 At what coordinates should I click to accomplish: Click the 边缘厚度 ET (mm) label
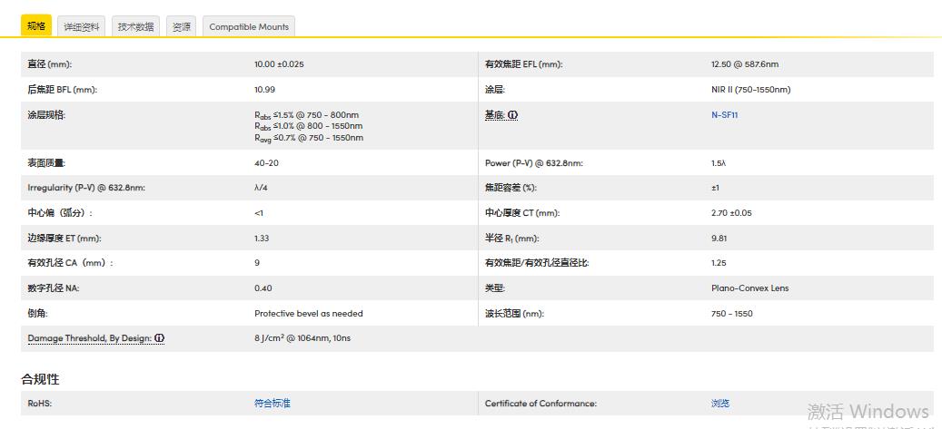coord(64,239)
